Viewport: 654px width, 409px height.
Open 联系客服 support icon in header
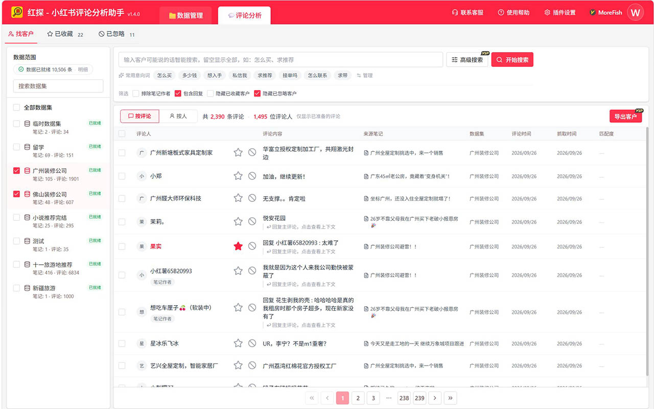pyautogui.click(x=468, y=13)
